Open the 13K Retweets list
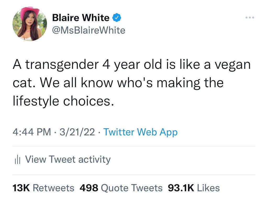 pyautogui.click(x=43, y=188)
